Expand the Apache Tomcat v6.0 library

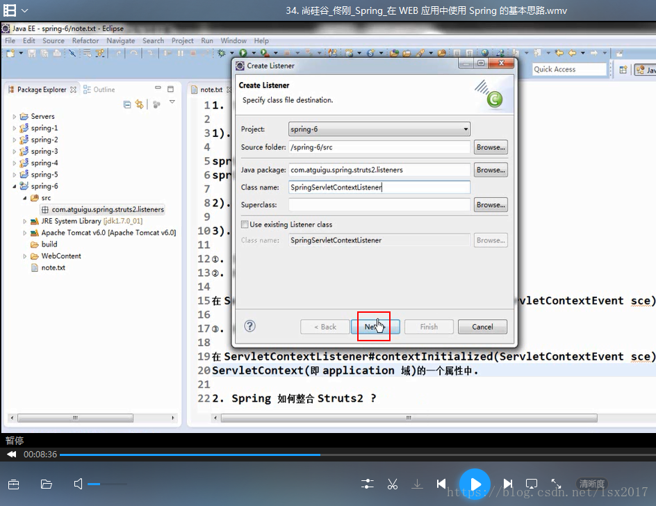click(x=25, y=233)
